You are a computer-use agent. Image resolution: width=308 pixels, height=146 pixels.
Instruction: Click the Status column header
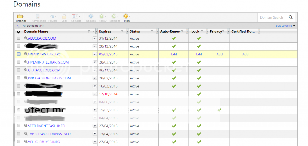(135, 31)
